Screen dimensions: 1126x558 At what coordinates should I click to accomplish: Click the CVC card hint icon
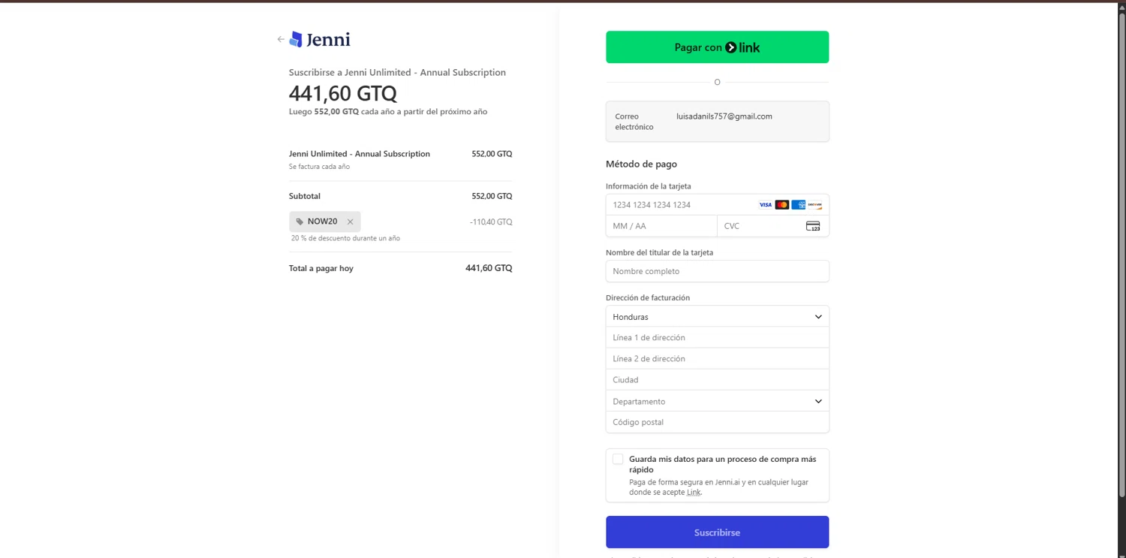point(813,226)
